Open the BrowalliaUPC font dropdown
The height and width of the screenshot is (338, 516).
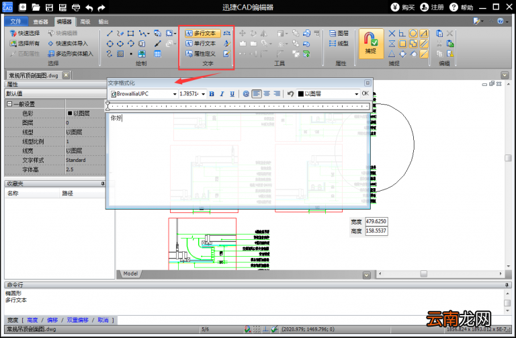click(x=175, y=94)
